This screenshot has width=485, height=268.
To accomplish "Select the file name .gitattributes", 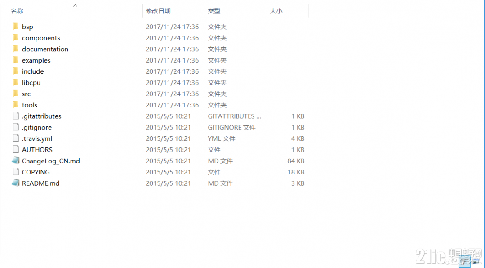I will pos(41,116).
